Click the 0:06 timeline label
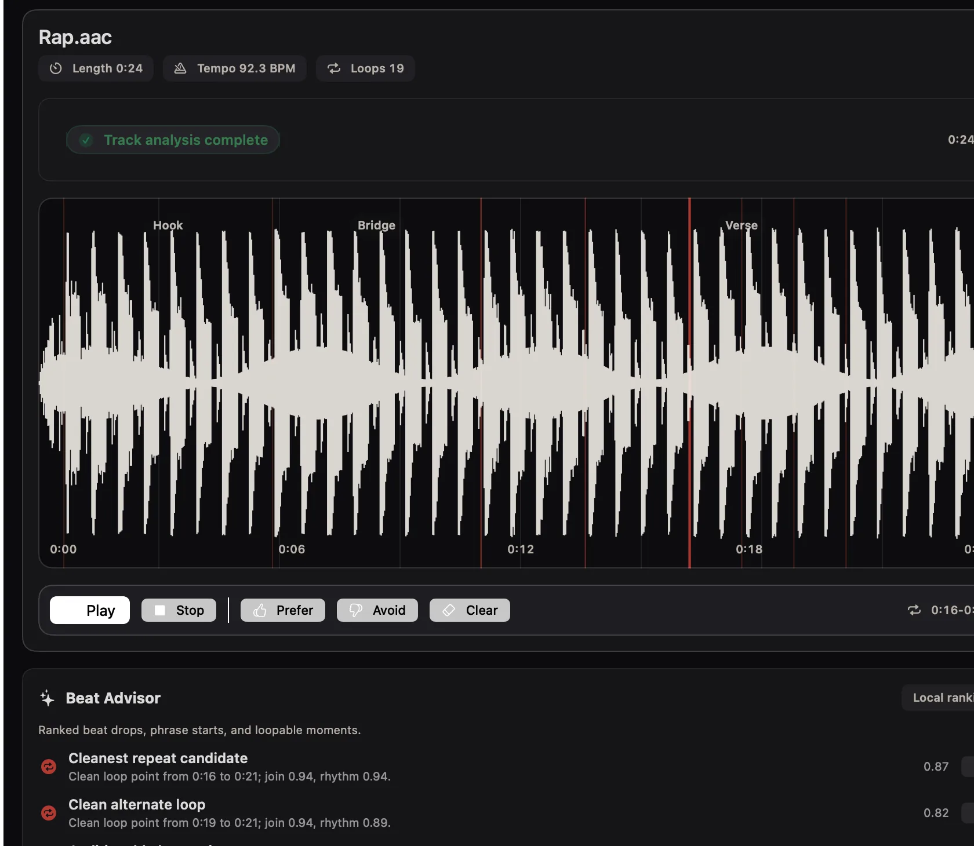The image size is (974, 846). pyautogui.click(x=292, y=549)
